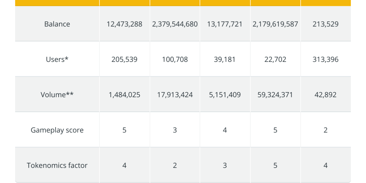Select the volume value 42,892
366x183 pixels.
click(325, 95)
